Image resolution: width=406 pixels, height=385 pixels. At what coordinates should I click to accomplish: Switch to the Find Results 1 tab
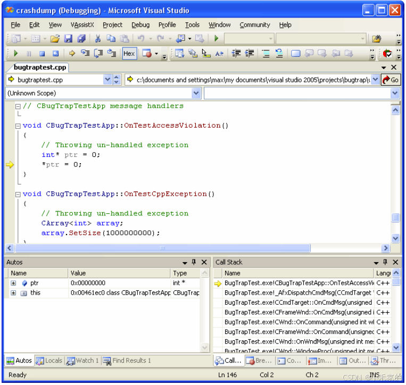click(x=127, y=361)
